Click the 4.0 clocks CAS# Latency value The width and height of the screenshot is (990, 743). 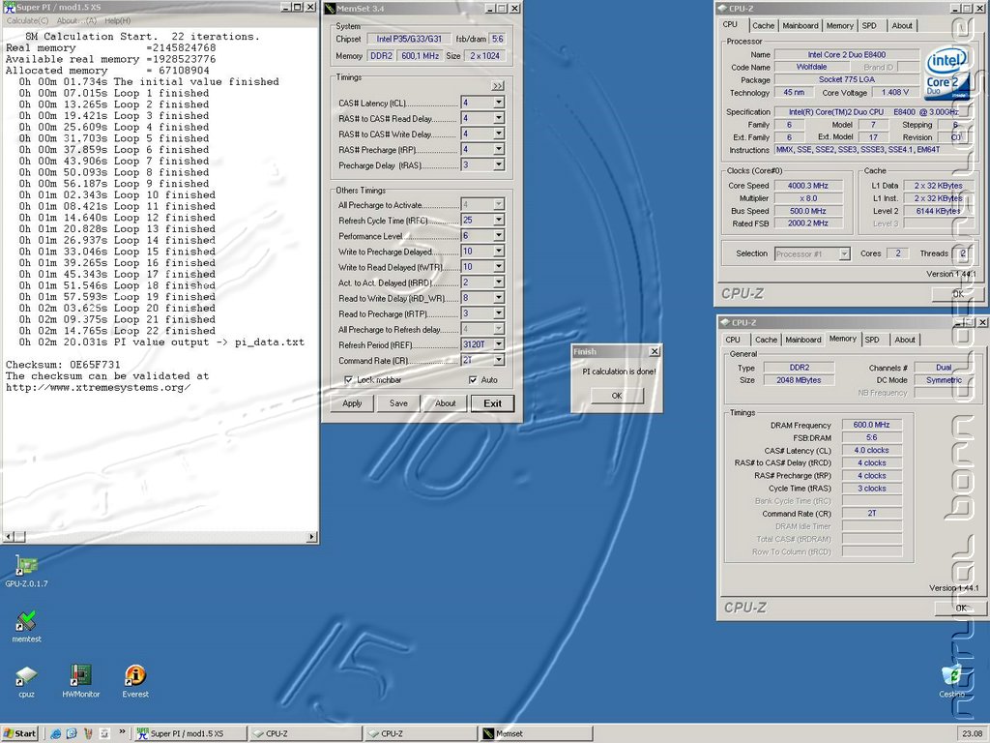click(x=871, y=451)
